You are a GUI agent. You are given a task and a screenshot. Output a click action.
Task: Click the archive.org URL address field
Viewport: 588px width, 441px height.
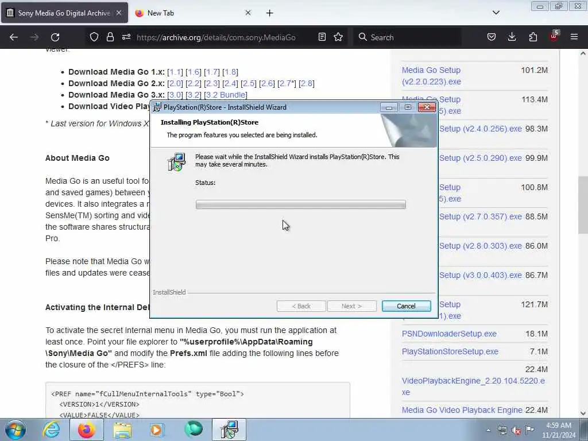click(216, 37)
